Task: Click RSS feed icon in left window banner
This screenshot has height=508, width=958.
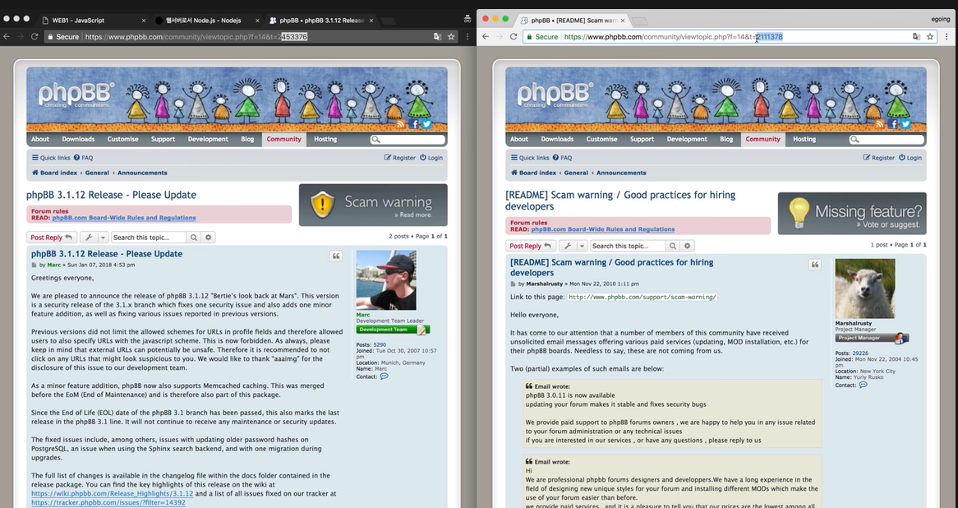Action: (401, 124)
